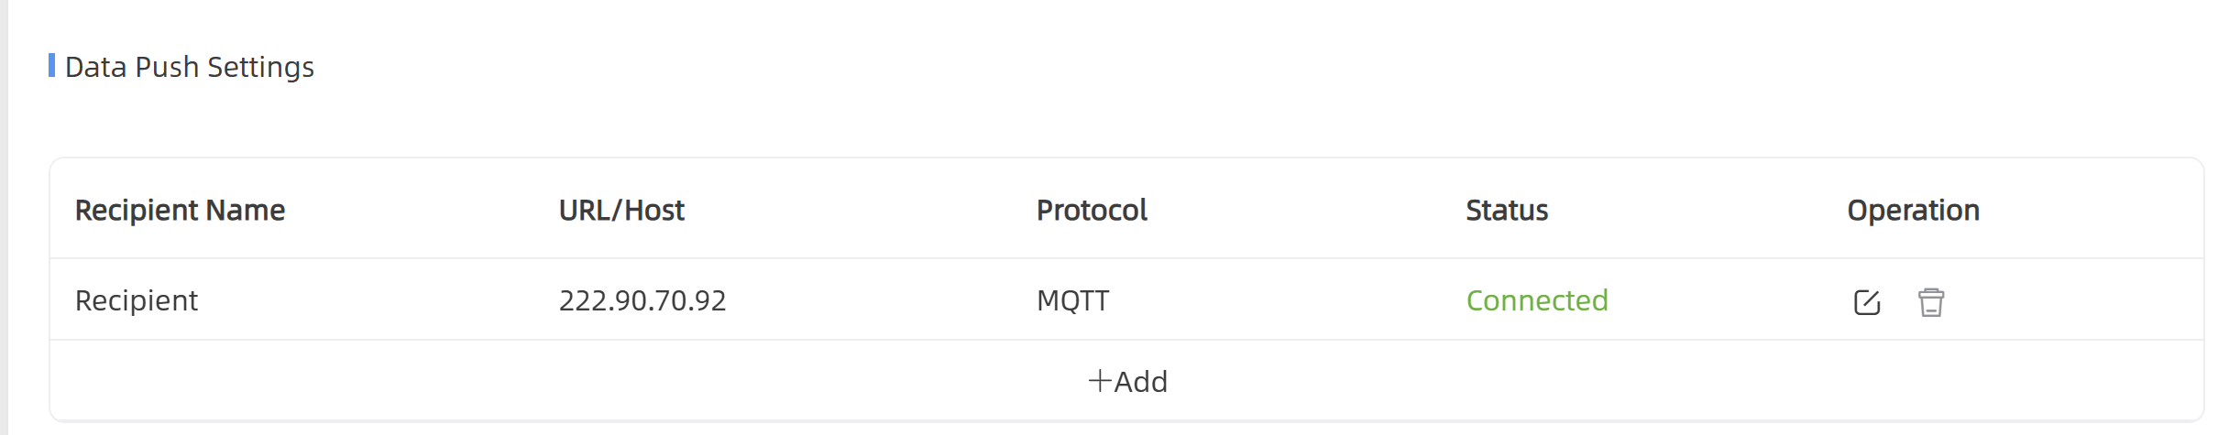
Task: Click the word Add in the table footer
Action: [1141, 382]
